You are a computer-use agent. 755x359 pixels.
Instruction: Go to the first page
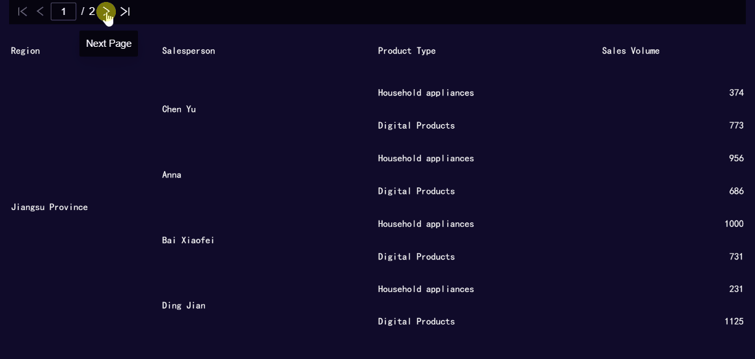tap(22, 12)
